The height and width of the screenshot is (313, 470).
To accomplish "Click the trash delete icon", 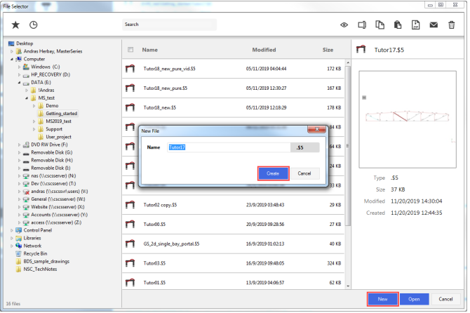I will tap(452, 25).
